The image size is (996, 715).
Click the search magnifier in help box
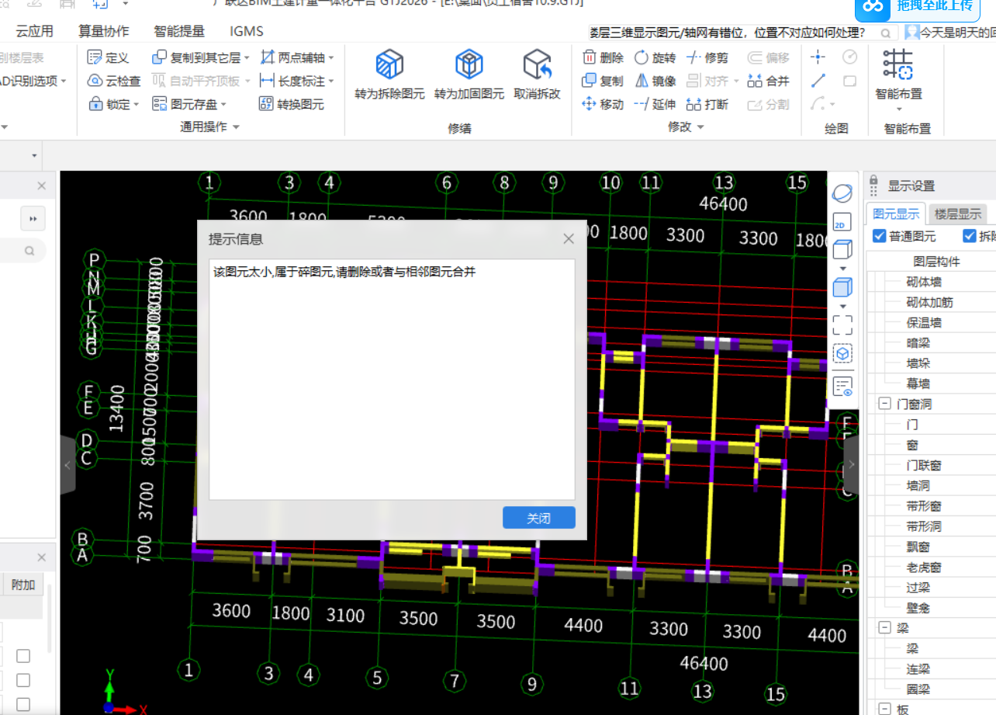click(x=886, y=33)
